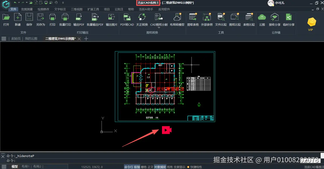
Task: Toggle 正交 ortho mode
Action: click(150, 167)
